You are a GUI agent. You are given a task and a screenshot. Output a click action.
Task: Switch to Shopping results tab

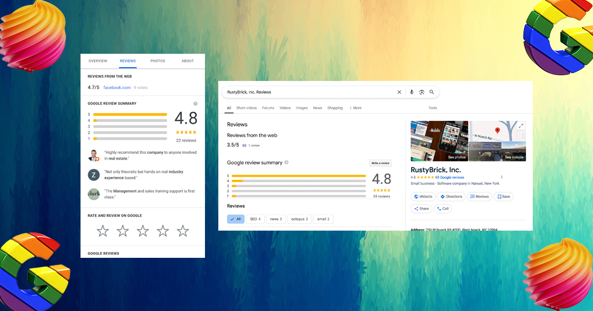[335, 108]
